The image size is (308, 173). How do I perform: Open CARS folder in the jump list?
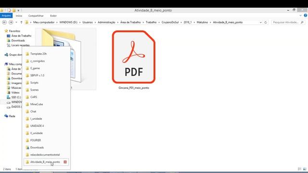[46, 97]
